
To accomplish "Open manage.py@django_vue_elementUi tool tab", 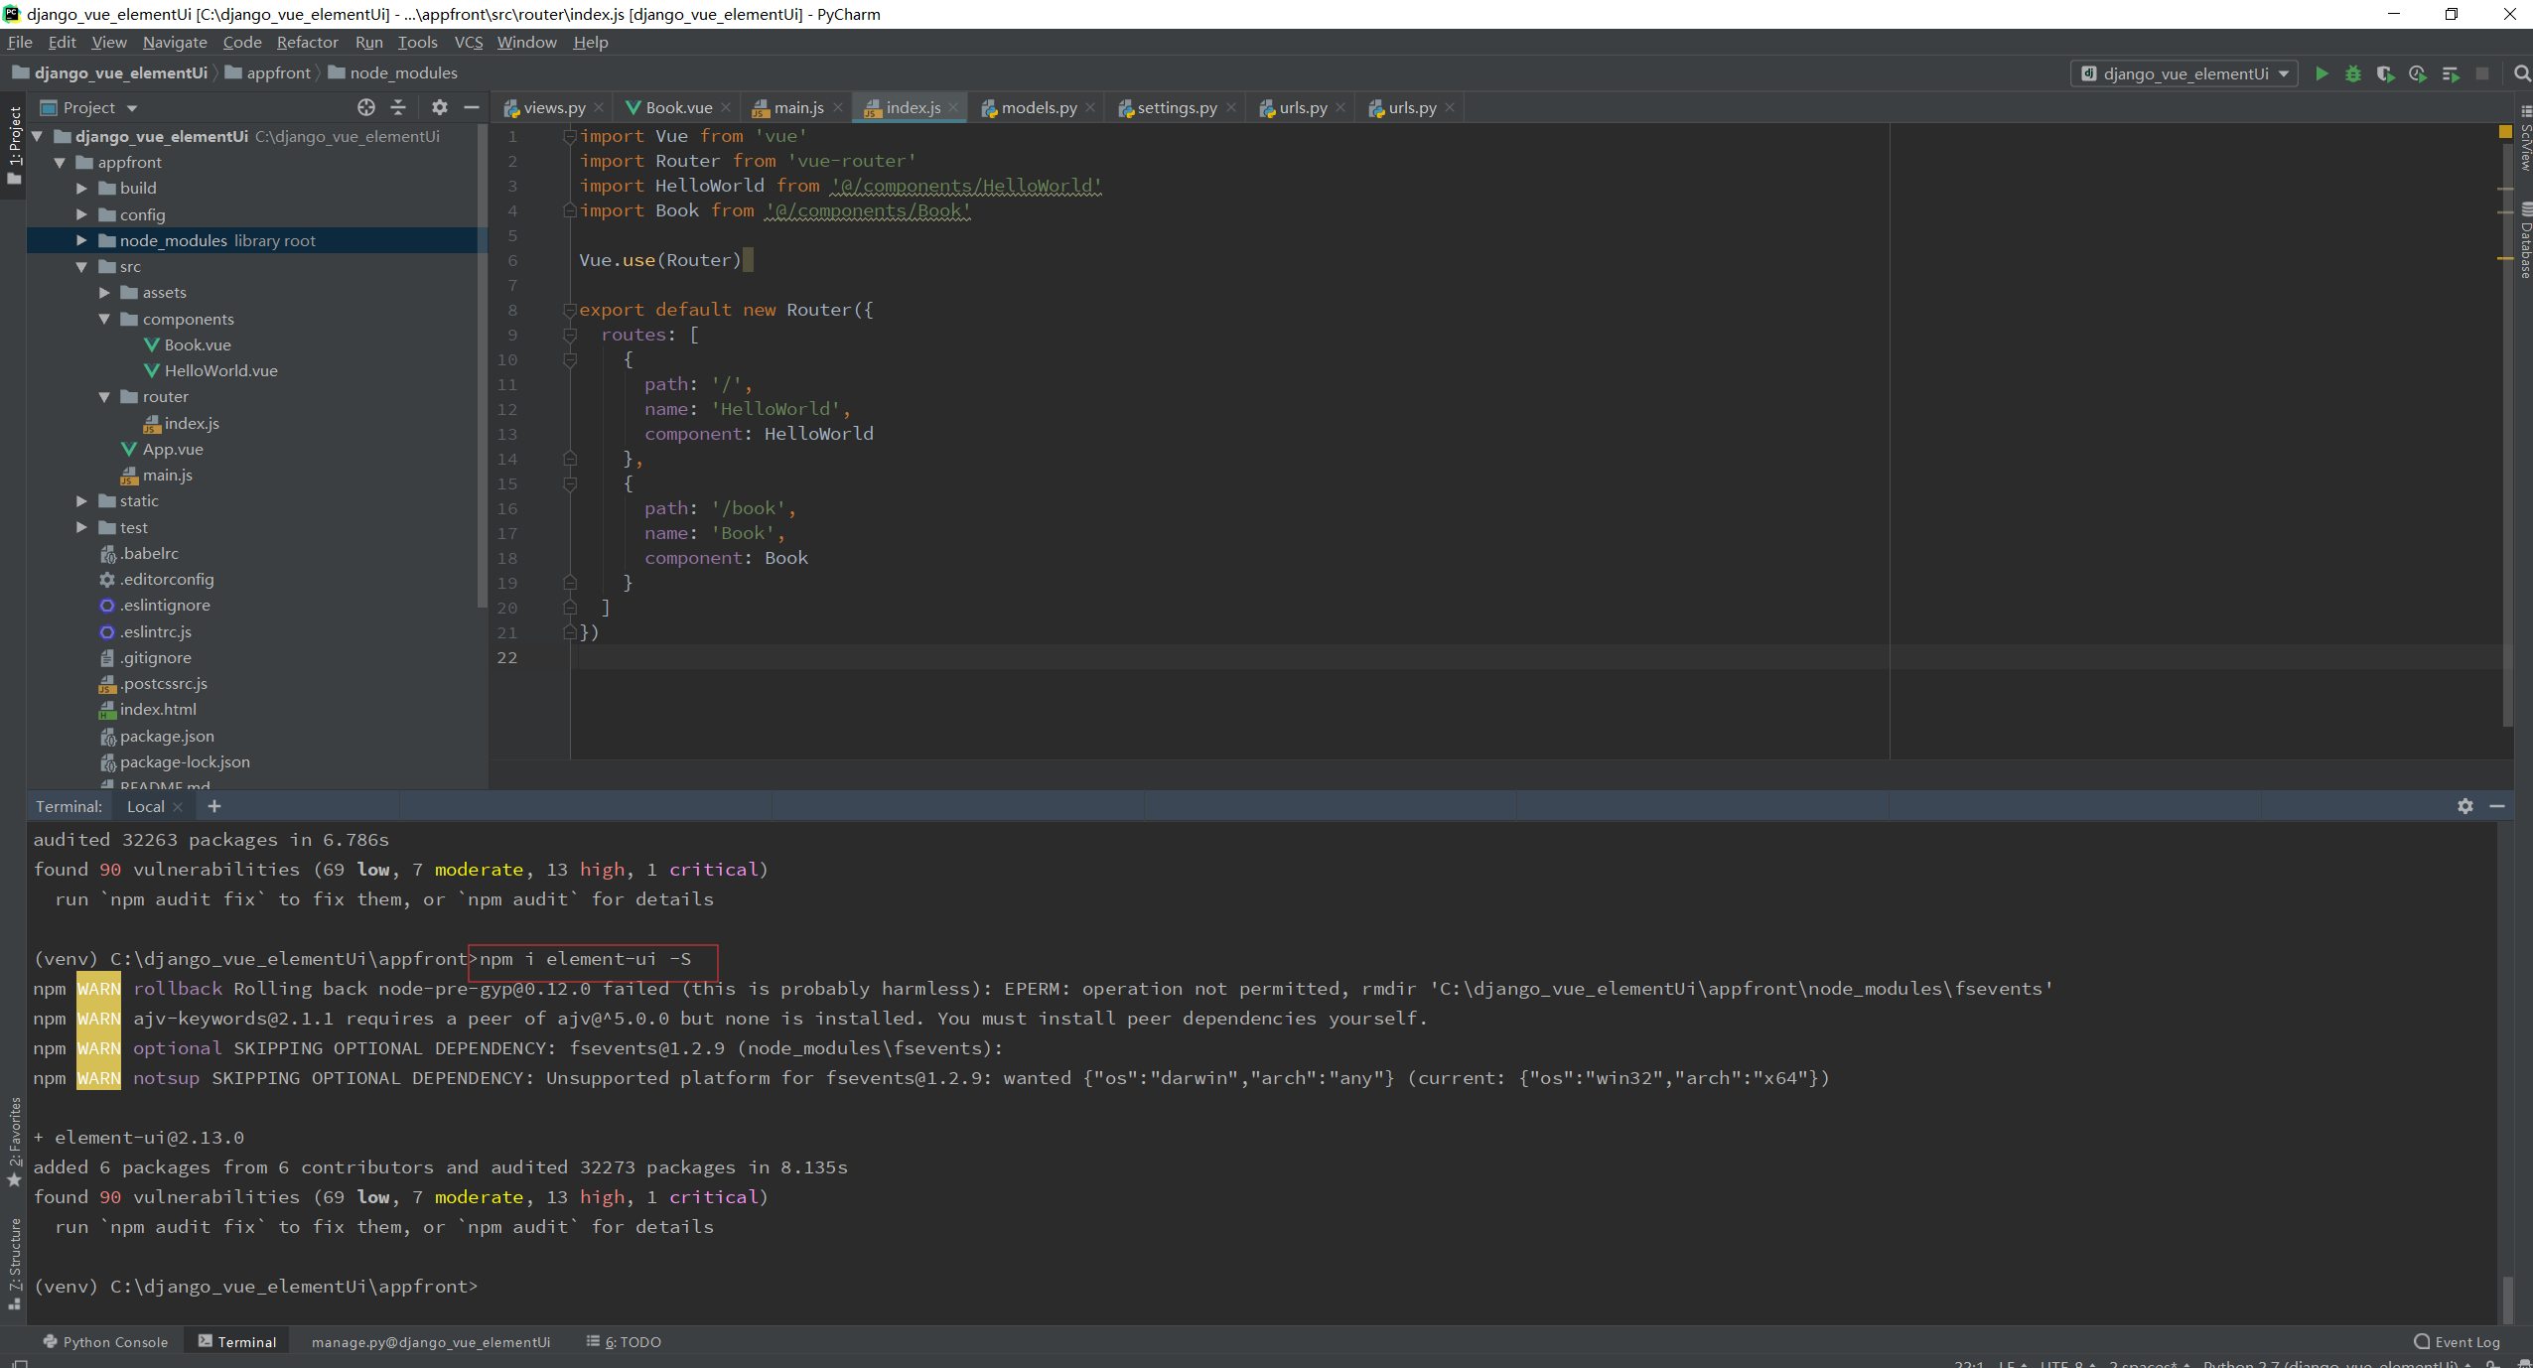I will point(431,1341).
